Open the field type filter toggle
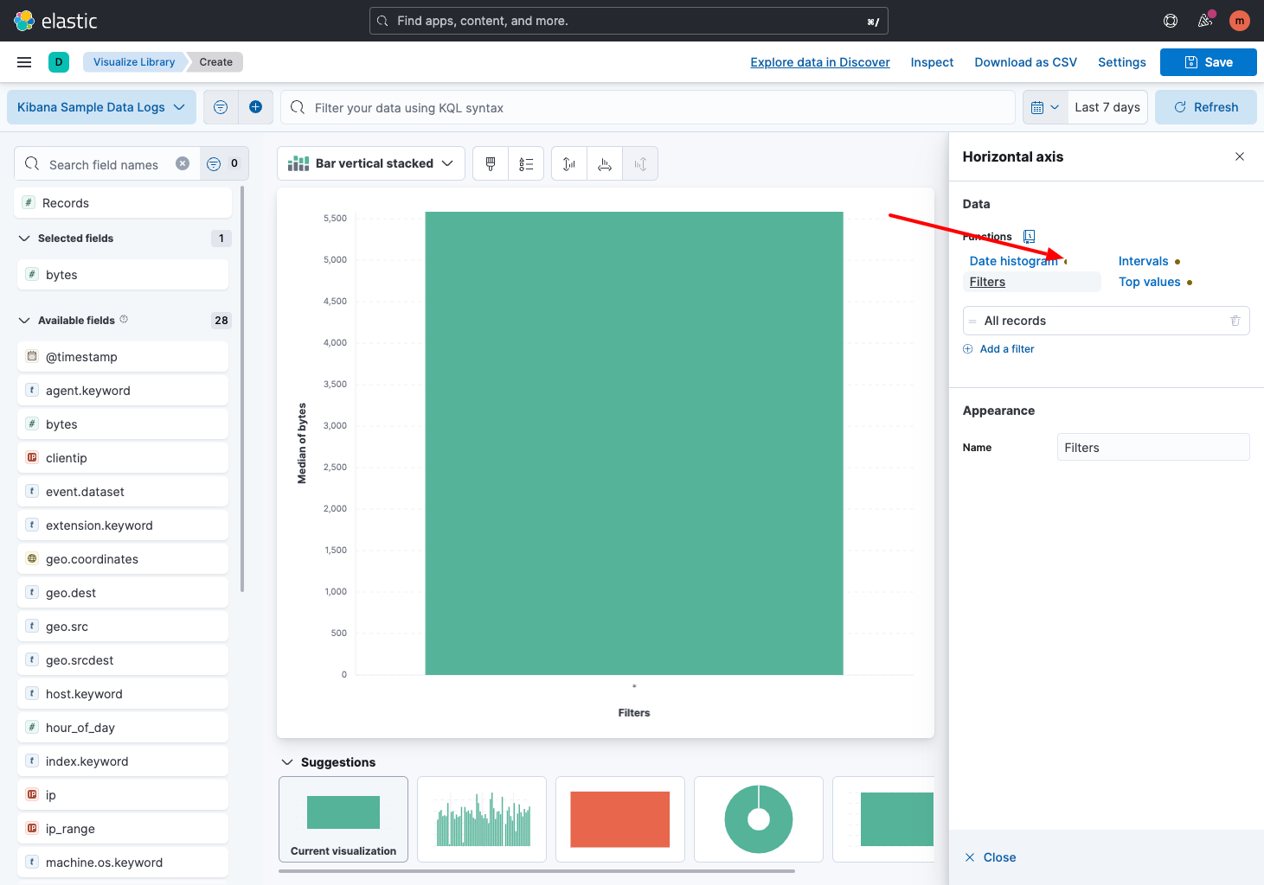The height and width of the screenshot is (885, 1264). tap(224, 163)
